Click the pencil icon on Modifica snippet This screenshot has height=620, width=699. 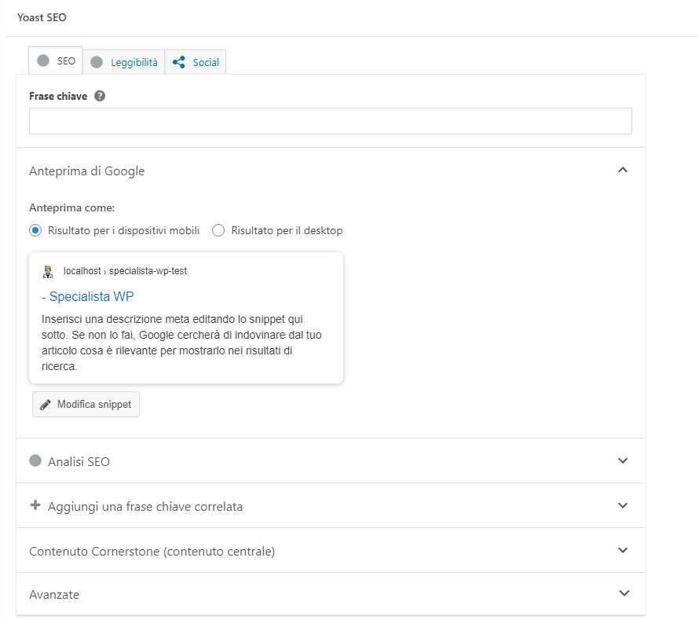pyautogui.click(x=46, y=405)
